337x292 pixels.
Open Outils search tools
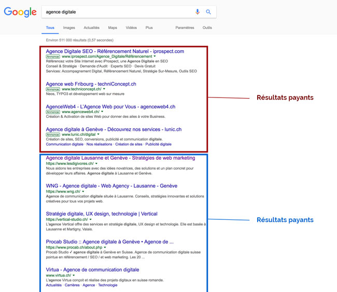[x=207, y=27]
